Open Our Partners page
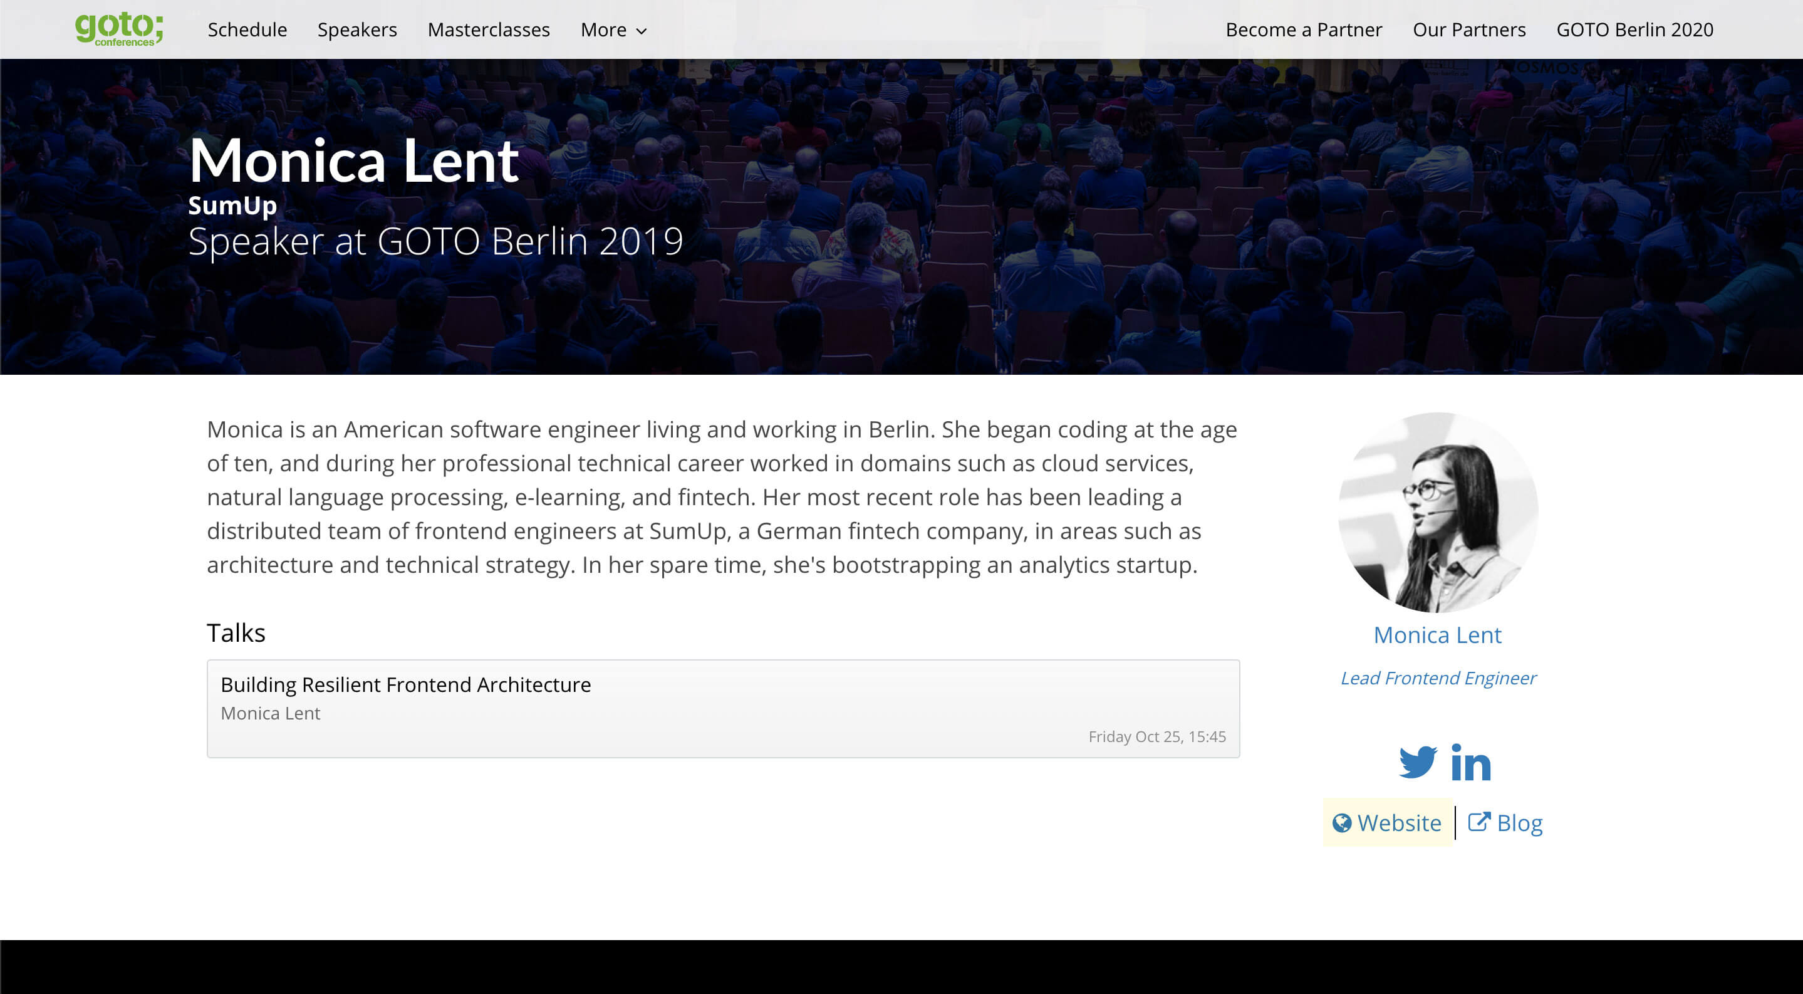 [1469, 29]
